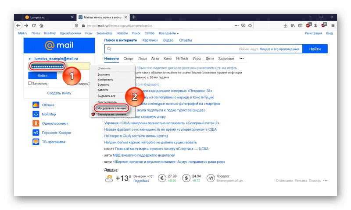Choose Блокировать элемент in context menu
This screenshot has height=210, width=351.
click(x=113, y=115)
